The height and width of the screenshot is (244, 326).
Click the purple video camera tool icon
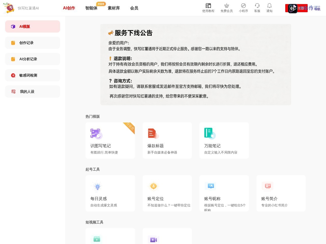[154, 239]
